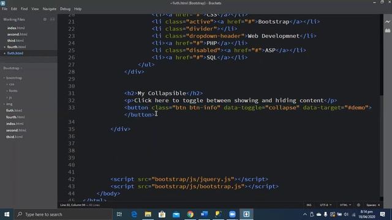The width and height of the screenshot is (392, 220).
Task: Open the volume speaker tray icon
Action: 346,215
